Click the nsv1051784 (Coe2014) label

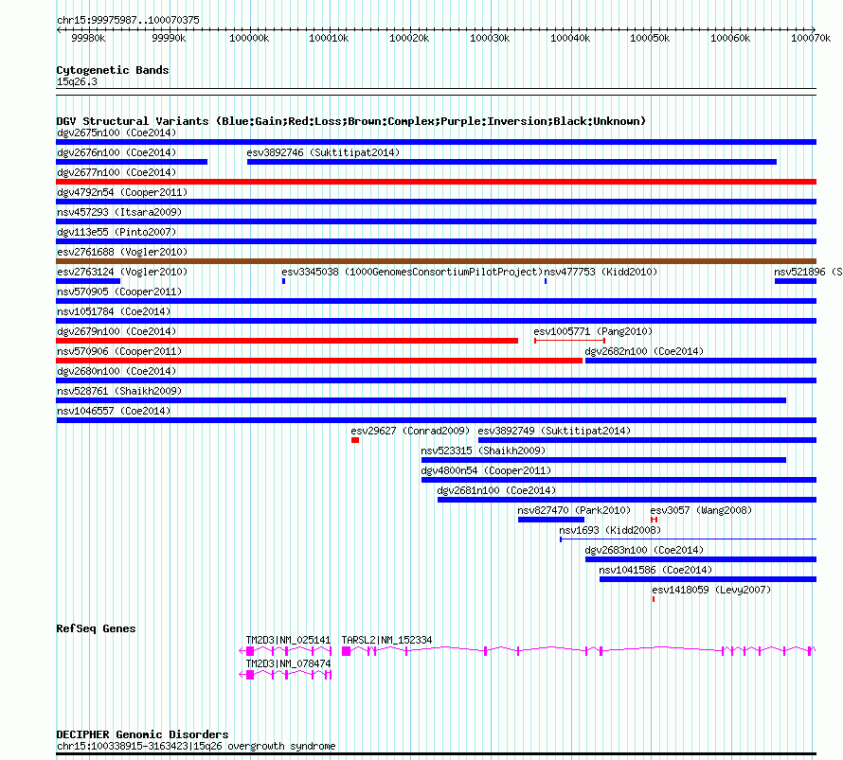point(114,311)
